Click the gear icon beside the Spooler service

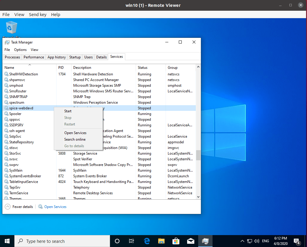pyautogui.click(x=6, y=114)
